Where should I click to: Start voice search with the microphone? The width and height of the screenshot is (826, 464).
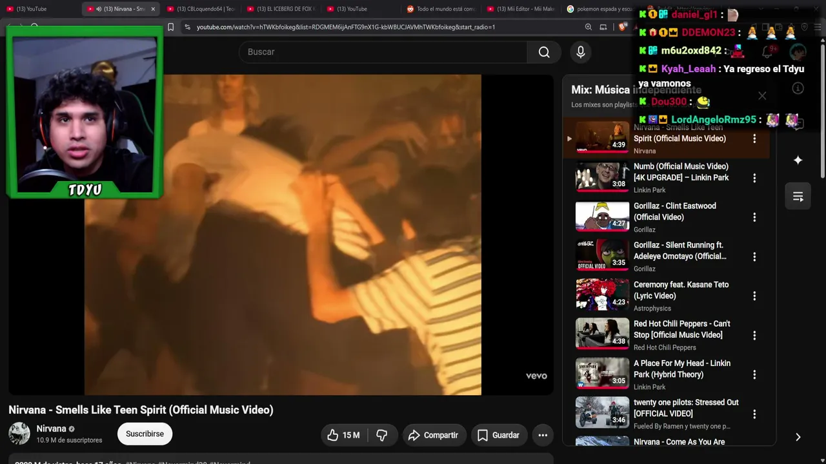tap(581, 52)
